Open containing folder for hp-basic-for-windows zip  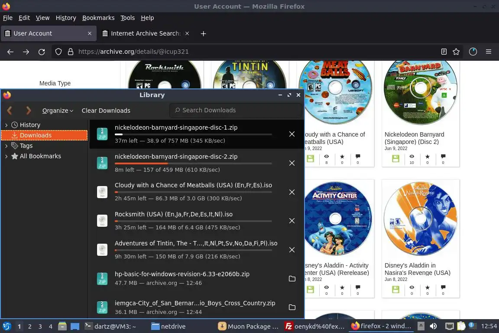(x=292, y=279)
